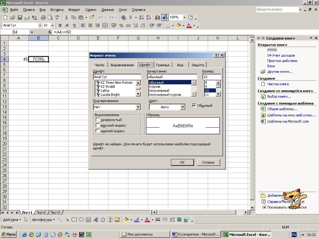Open the Автофигуры menu dropdown
319x239 pixels.
(44, 220)
